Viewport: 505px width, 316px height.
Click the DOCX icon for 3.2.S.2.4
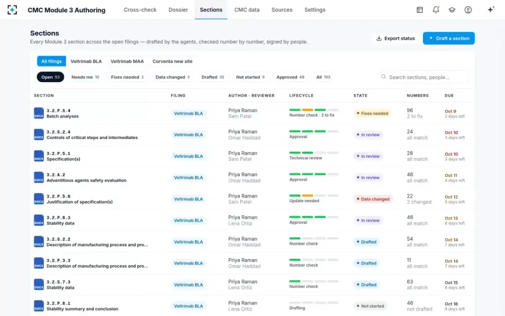pyautogui.click(x=39, y=135)
